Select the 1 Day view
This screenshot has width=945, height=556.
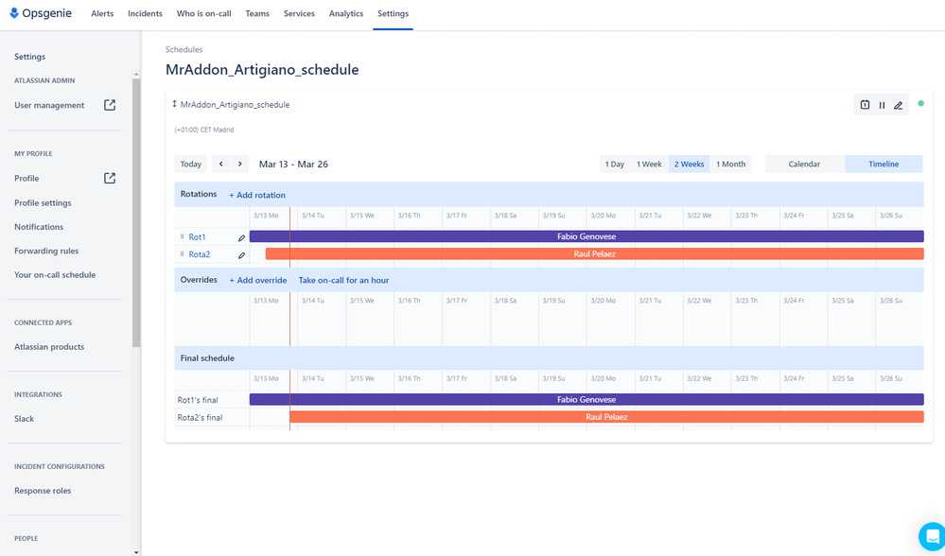(x=614, y=164)
